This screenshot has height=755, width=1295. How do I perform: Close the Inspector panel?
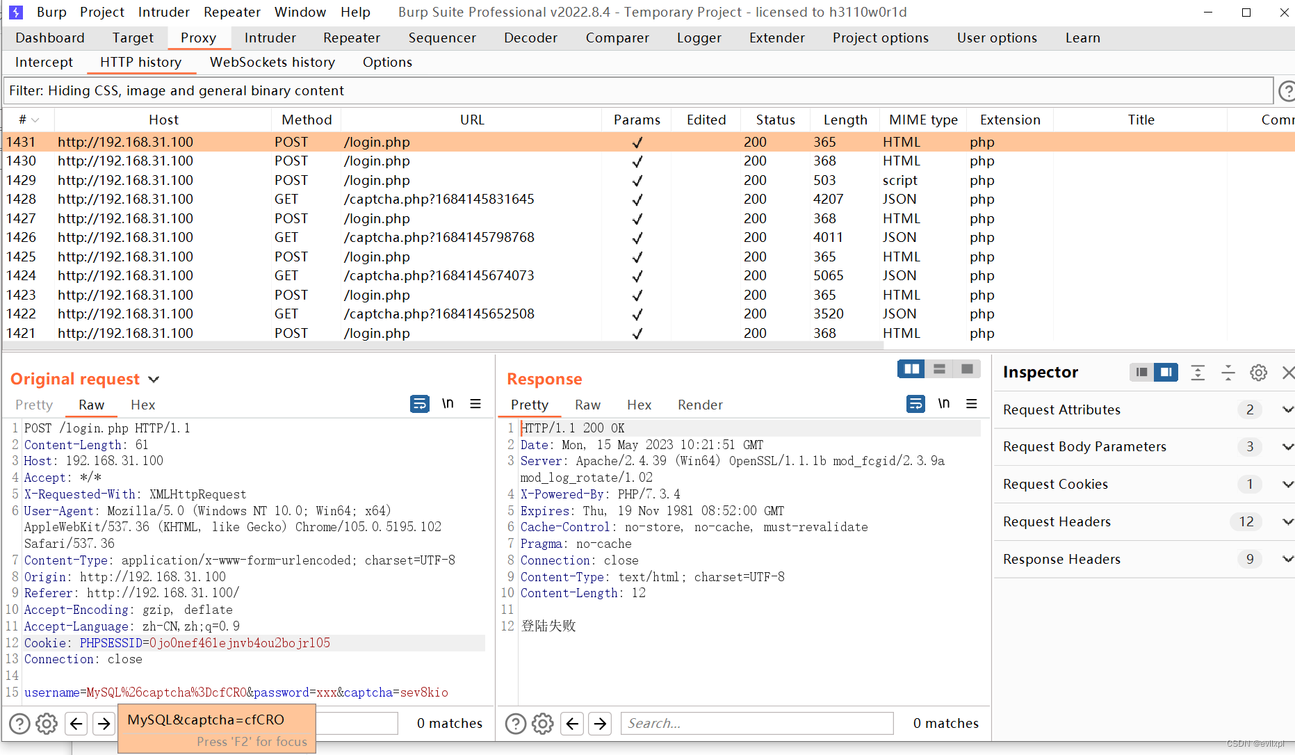tap(1288, 373)
